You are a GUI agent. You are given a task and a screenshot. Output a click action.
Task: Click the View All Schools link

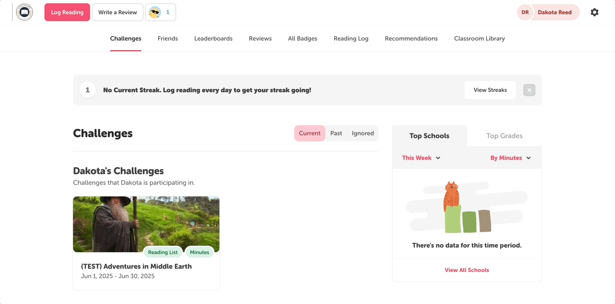(467, 270)
